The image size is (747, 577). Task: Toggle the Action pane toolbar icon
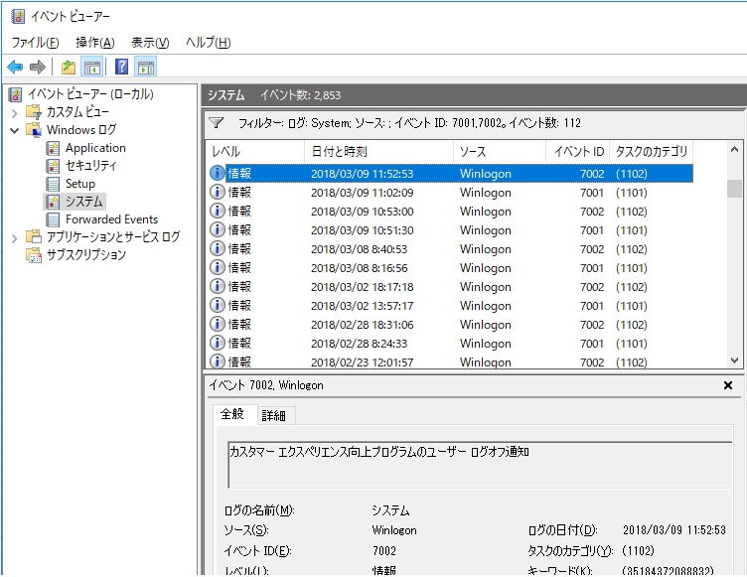[x=146, y=68]
